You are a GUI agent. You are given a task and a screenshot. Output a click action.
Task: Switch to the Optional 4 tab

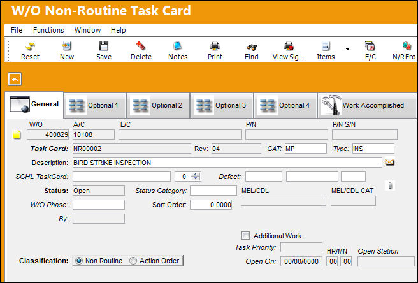pyautogui.click(x=285, y=105)
